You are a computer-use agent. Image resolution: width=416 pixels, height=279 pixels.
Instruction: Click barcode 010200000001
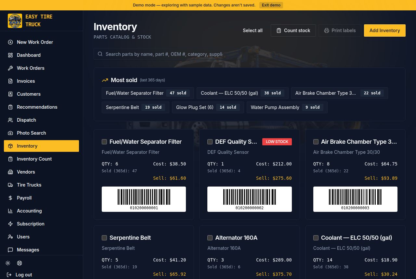(x=144, y=199)
